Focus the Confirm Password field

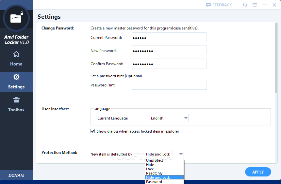tap(169, 64)
